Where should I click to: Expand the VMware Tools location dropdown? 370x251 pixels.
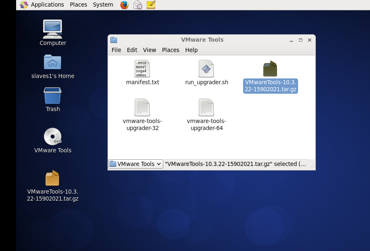coord(135,164)
